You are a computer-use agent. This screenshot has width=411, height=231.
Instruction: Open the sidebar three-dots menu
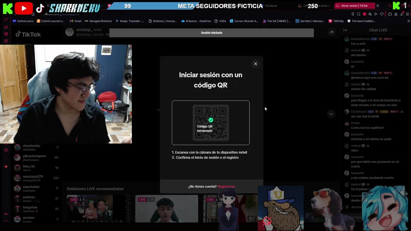(x=6, y=221)
